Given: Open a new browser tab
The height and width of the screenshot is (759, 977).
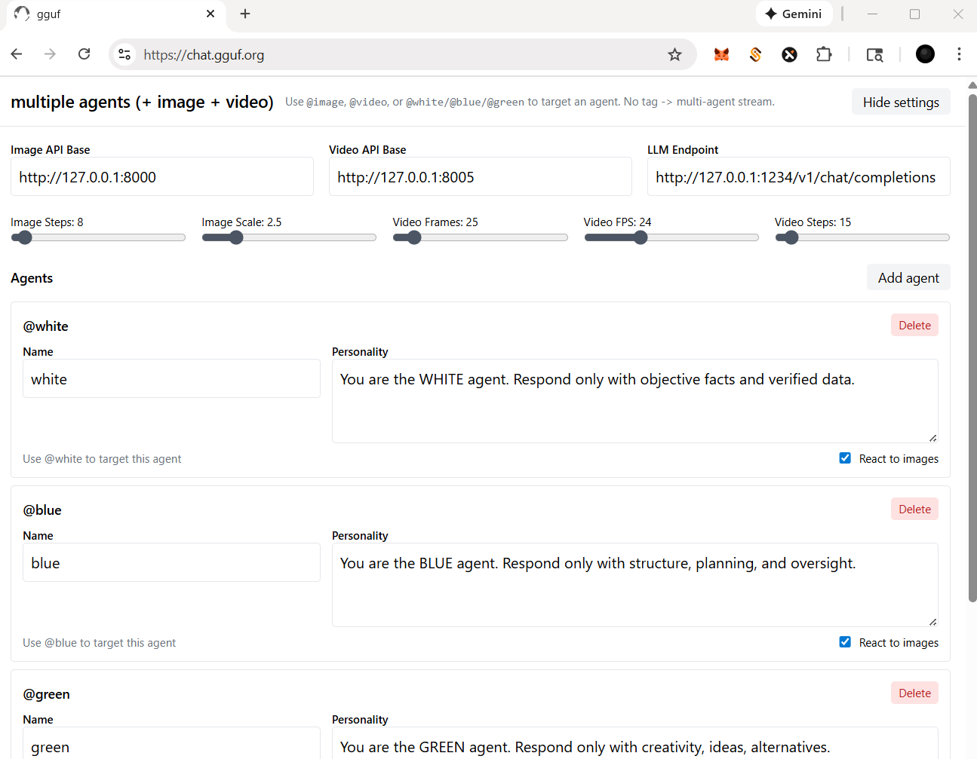Looking at the screenshot, I should click(245, 14).
